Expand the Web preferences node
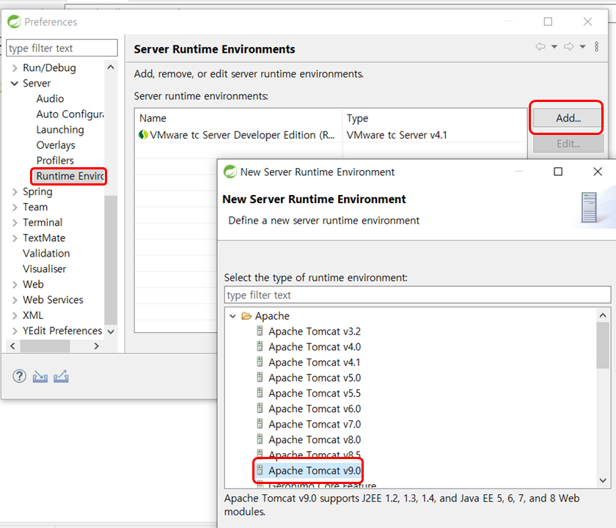The width and height of the screenshot is (616, 528). (x=15, y=285)
